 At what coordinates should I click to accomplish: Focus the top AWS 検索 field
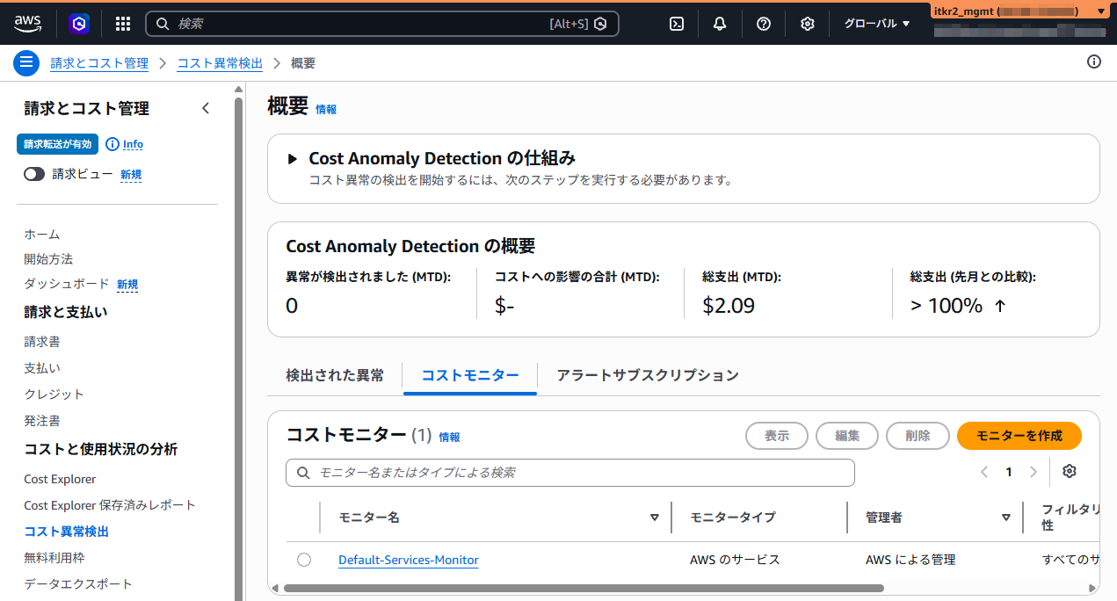click(382, 24)
